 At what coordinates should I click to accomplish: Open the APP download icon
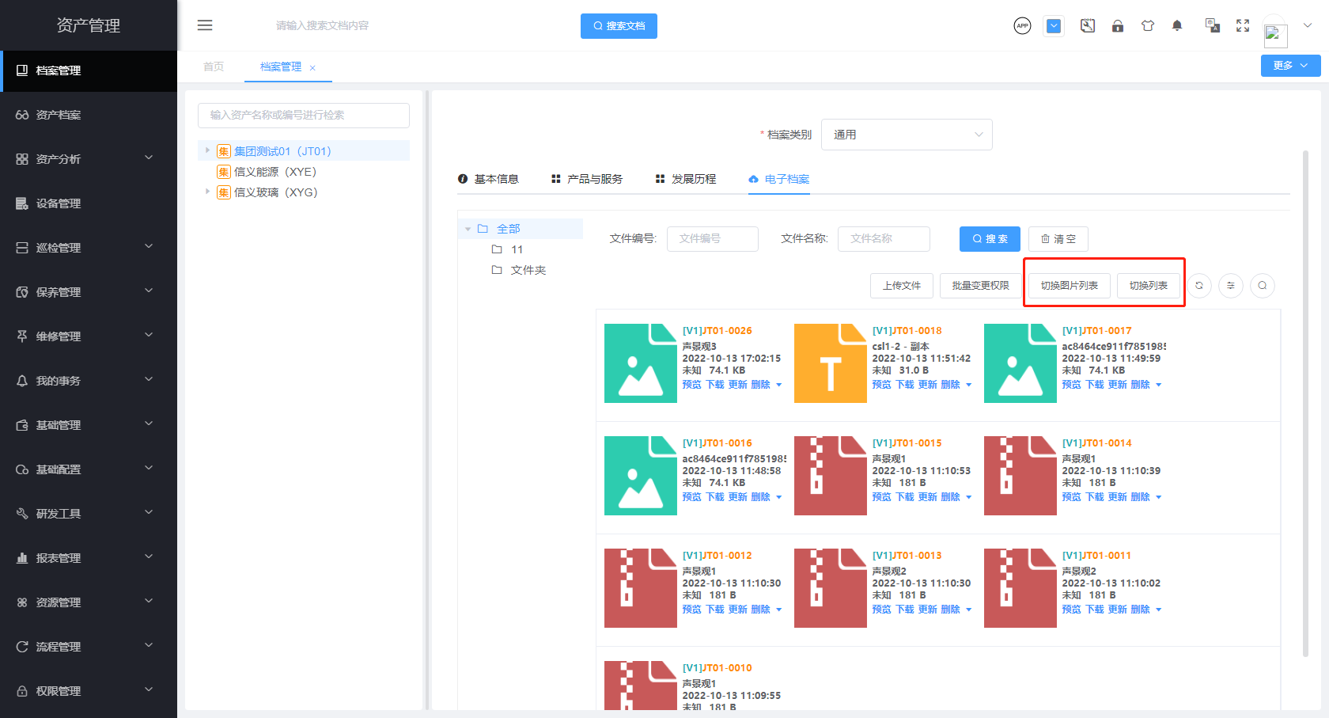point(1022,26)
